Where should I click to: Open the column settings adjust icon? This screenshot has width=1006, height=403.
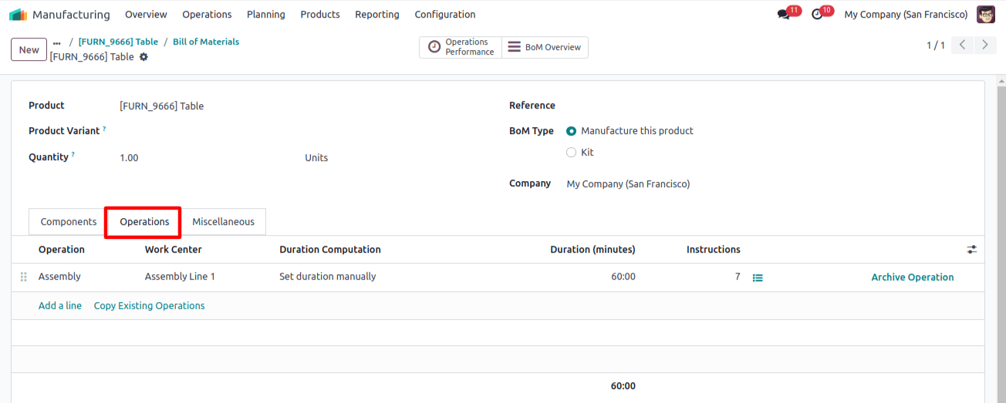971,250
